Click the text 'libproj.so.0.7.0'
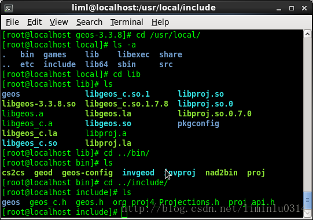 pos(215,113)
